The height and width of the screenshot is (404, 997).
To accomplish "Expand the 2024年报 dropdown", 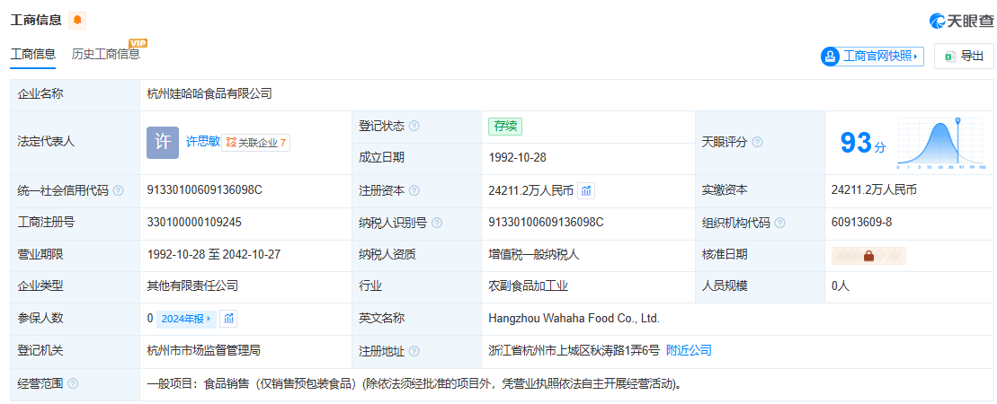I will [186, 319].
